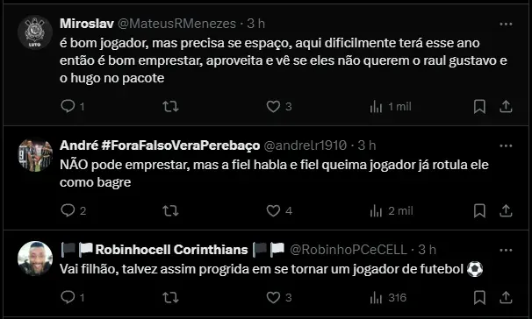Open @MateusRMenezes profile handle
This screenshot has height=319, width=532.
click(x=176, y=24)
